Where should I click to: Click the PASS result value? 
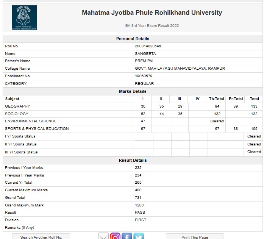point(140,212)
